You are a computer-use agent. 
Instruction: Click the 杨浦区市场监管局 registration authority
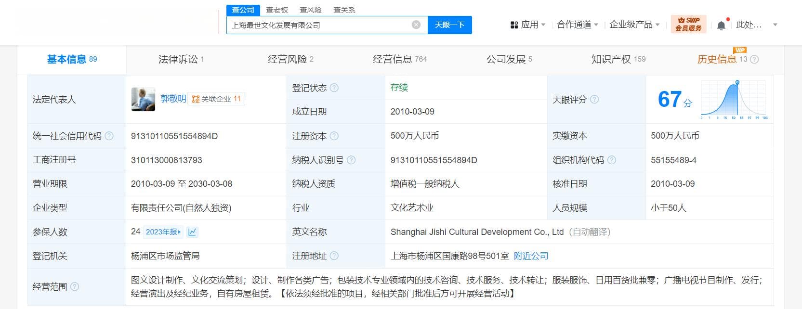click(x=165, y=256)
